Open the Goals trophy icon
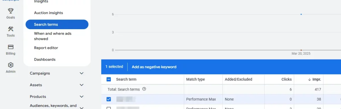The width and height of the screenshot is (341, 109). [x=11, y=11]
